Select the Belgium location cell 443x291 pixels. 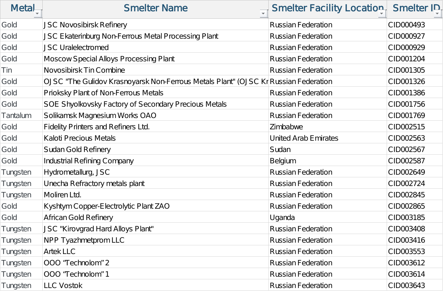pos(283,161)
